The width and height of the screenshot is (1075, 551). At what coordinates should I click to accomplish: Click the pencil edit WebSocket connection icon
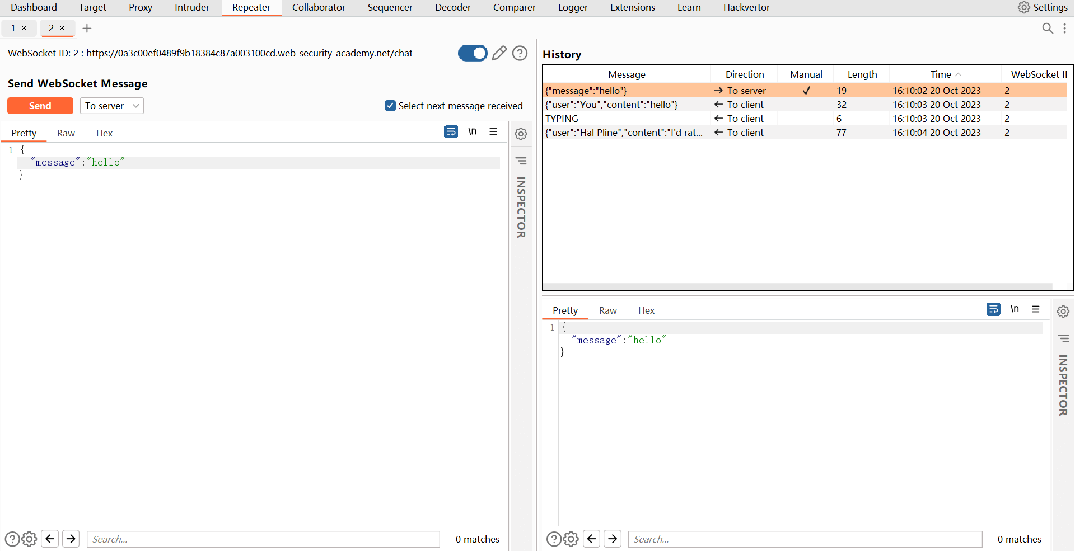[x=499, y=53]
